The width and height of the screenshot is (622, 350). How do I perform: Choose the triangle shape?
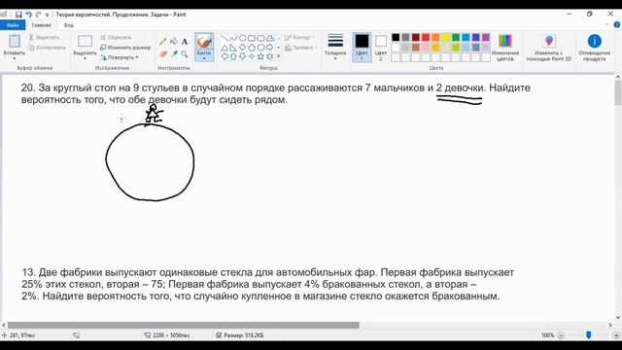[x=225, y=48]
